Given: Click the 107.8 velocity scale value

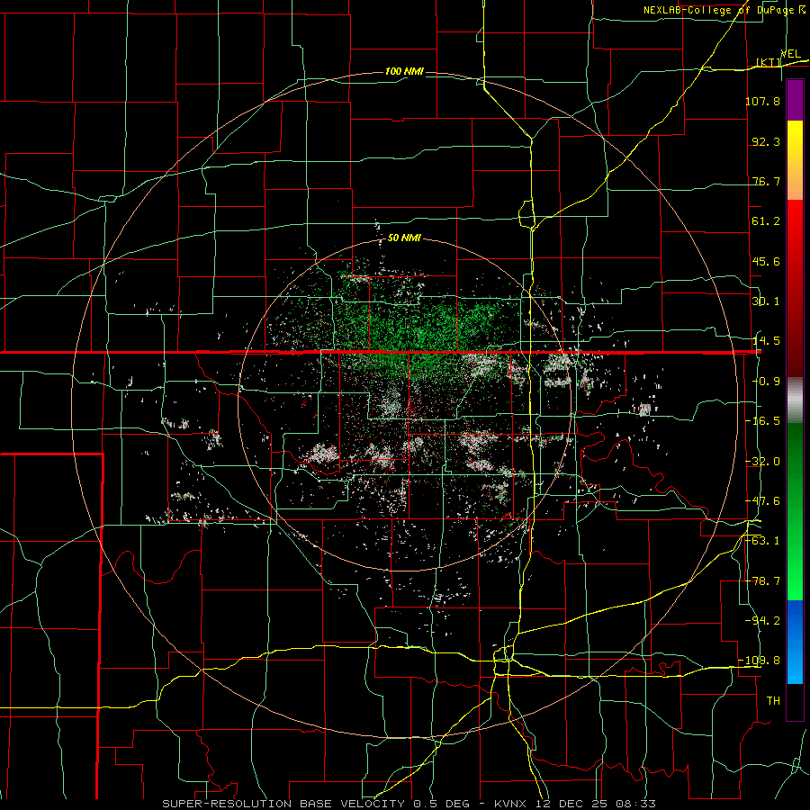Looking at the screenshot, I should (763, 101).
